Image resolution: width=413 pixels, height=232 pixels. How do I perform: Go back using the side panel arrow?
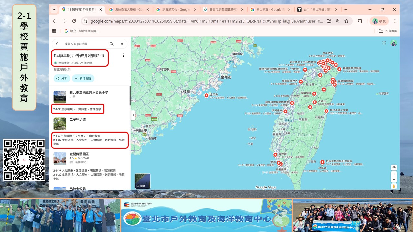(x=57, y=44)
